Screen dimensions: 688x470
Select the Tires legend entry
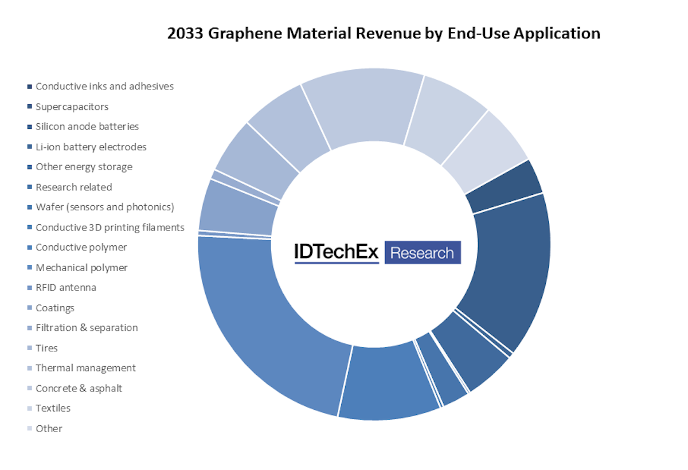pyautogui.click(x=46, y=347)
